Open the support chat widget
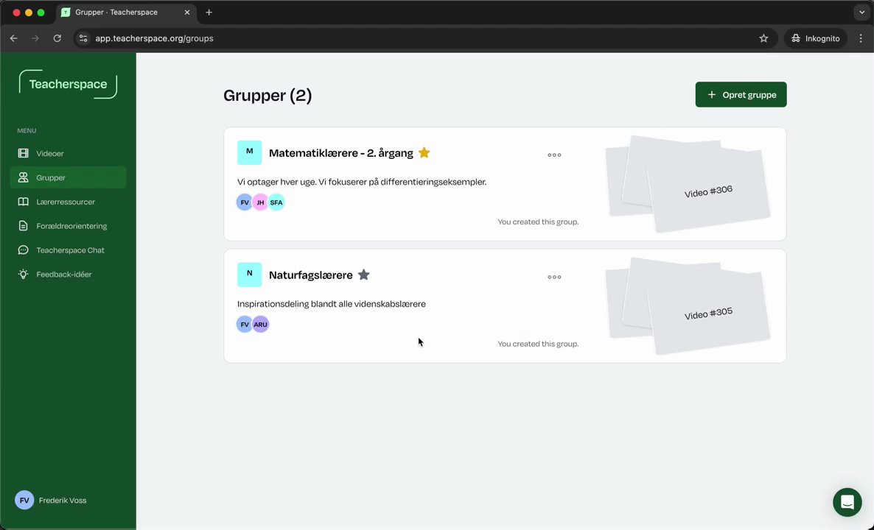The image size is (874, 530). (x=847, y=501)
